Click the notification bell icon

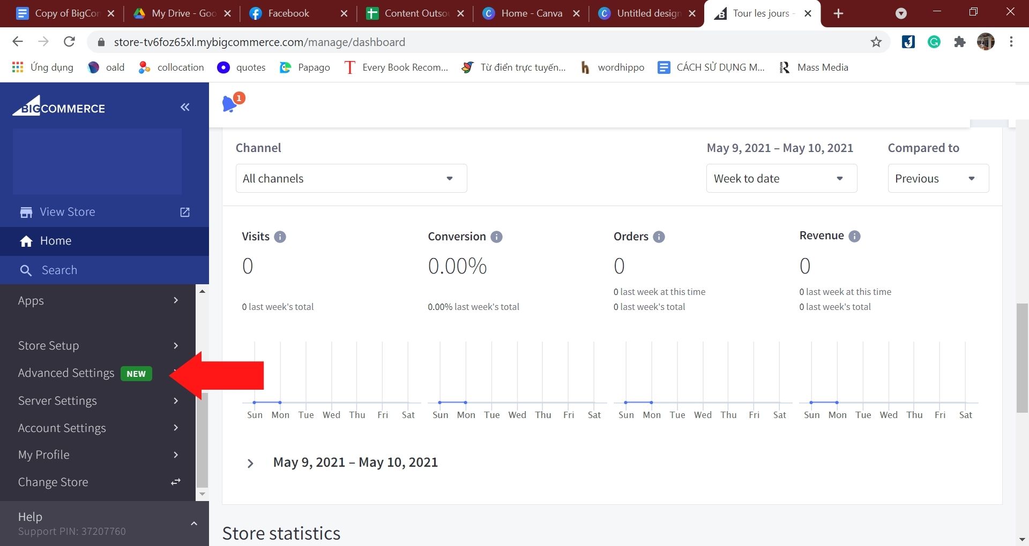230,103
